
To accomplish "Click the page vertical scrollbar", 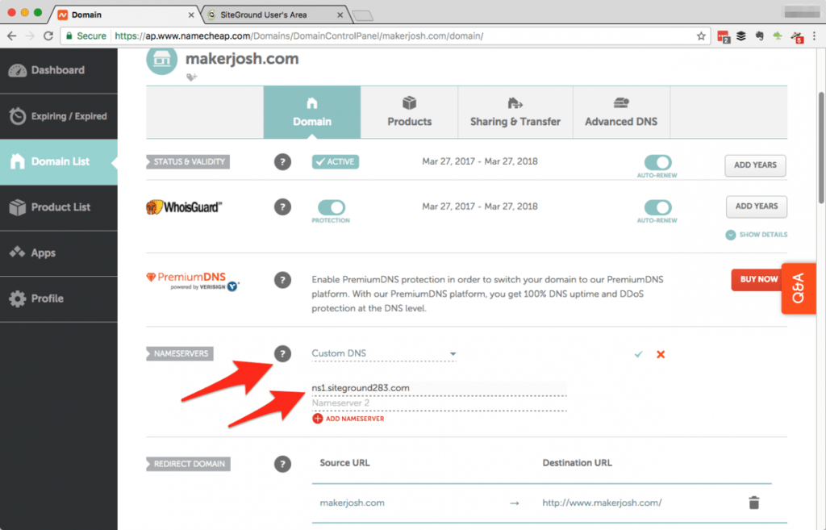I will pos(821,148).
